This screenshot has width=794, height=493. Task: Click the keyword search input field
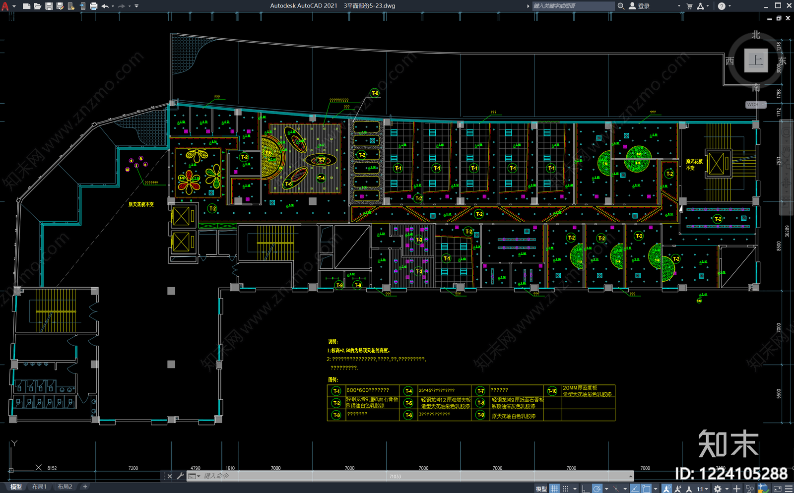tap(573, 6)
